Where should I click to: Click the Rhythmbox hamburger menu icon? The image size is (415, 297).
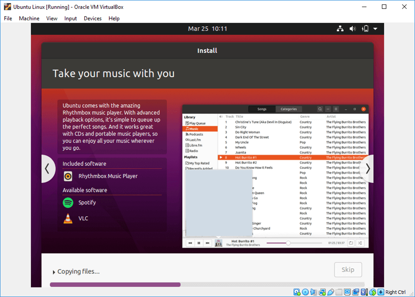336,109
